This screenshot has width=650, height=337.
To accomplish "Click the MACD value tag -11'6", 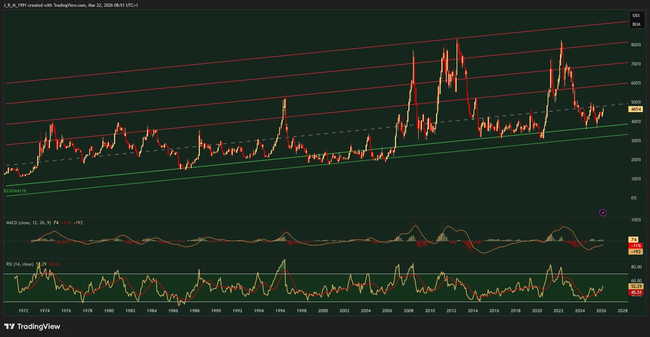I will click(x=636, y=245).
